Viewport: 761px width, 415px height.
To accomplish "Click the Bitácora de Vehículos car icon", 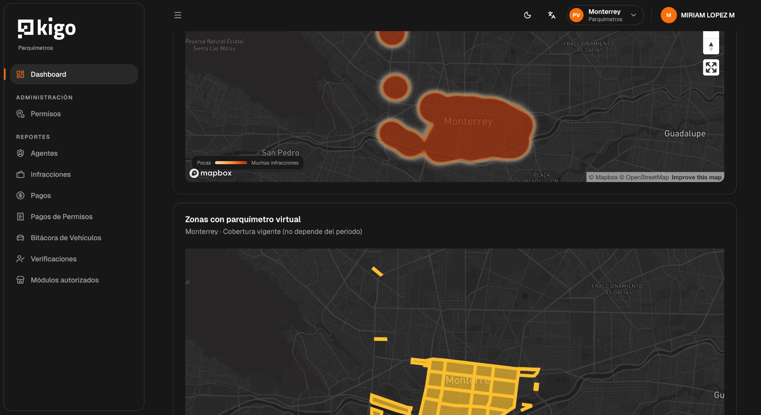I will click(21, 238).
